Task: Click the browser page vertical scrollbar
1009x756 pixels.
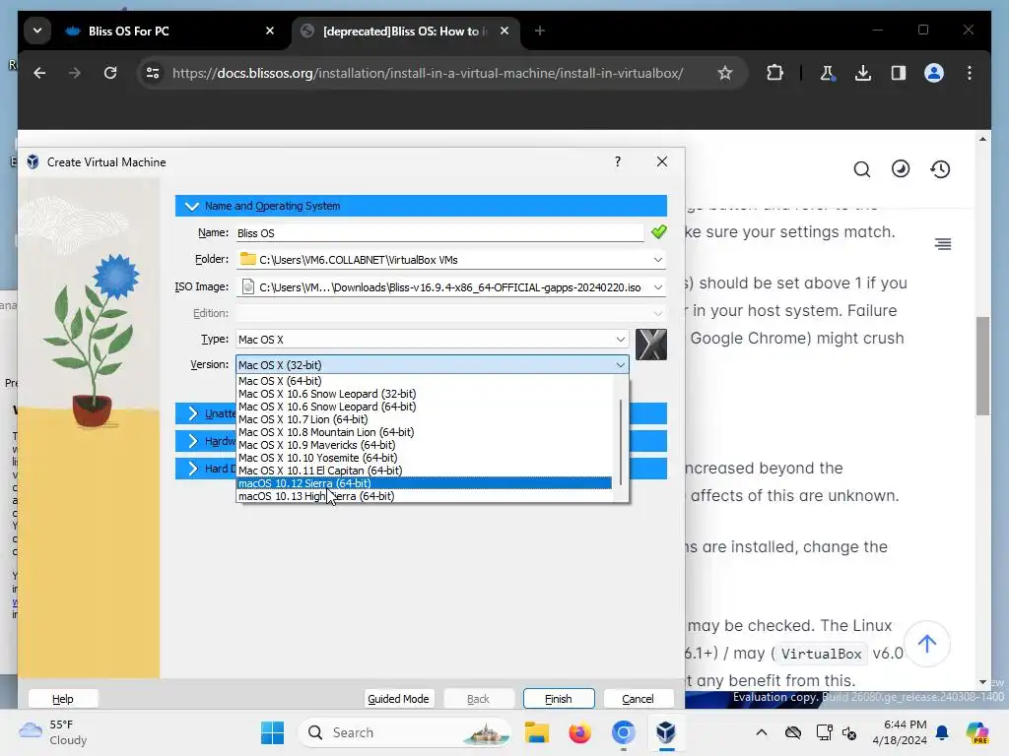Action: click(982, 366)
